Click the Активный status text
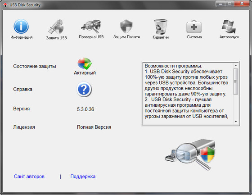252x195 pixels. tap(85, 73)
